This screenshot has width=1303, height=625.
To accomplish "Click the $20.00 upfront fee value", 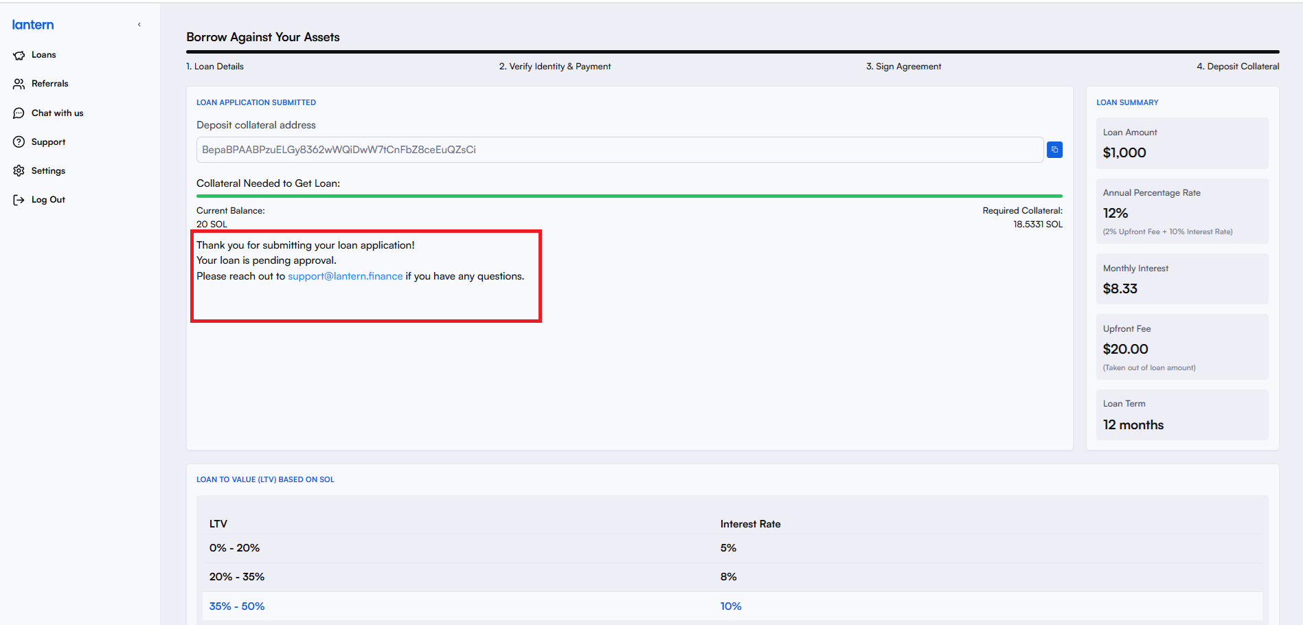I will coord(1126,349).
